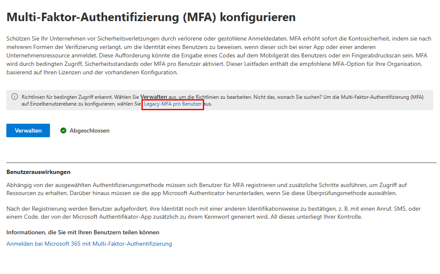Click the green checkmark status icon
Image resolution: width=440 pixels, height=274 pixels.
[63, 131]
